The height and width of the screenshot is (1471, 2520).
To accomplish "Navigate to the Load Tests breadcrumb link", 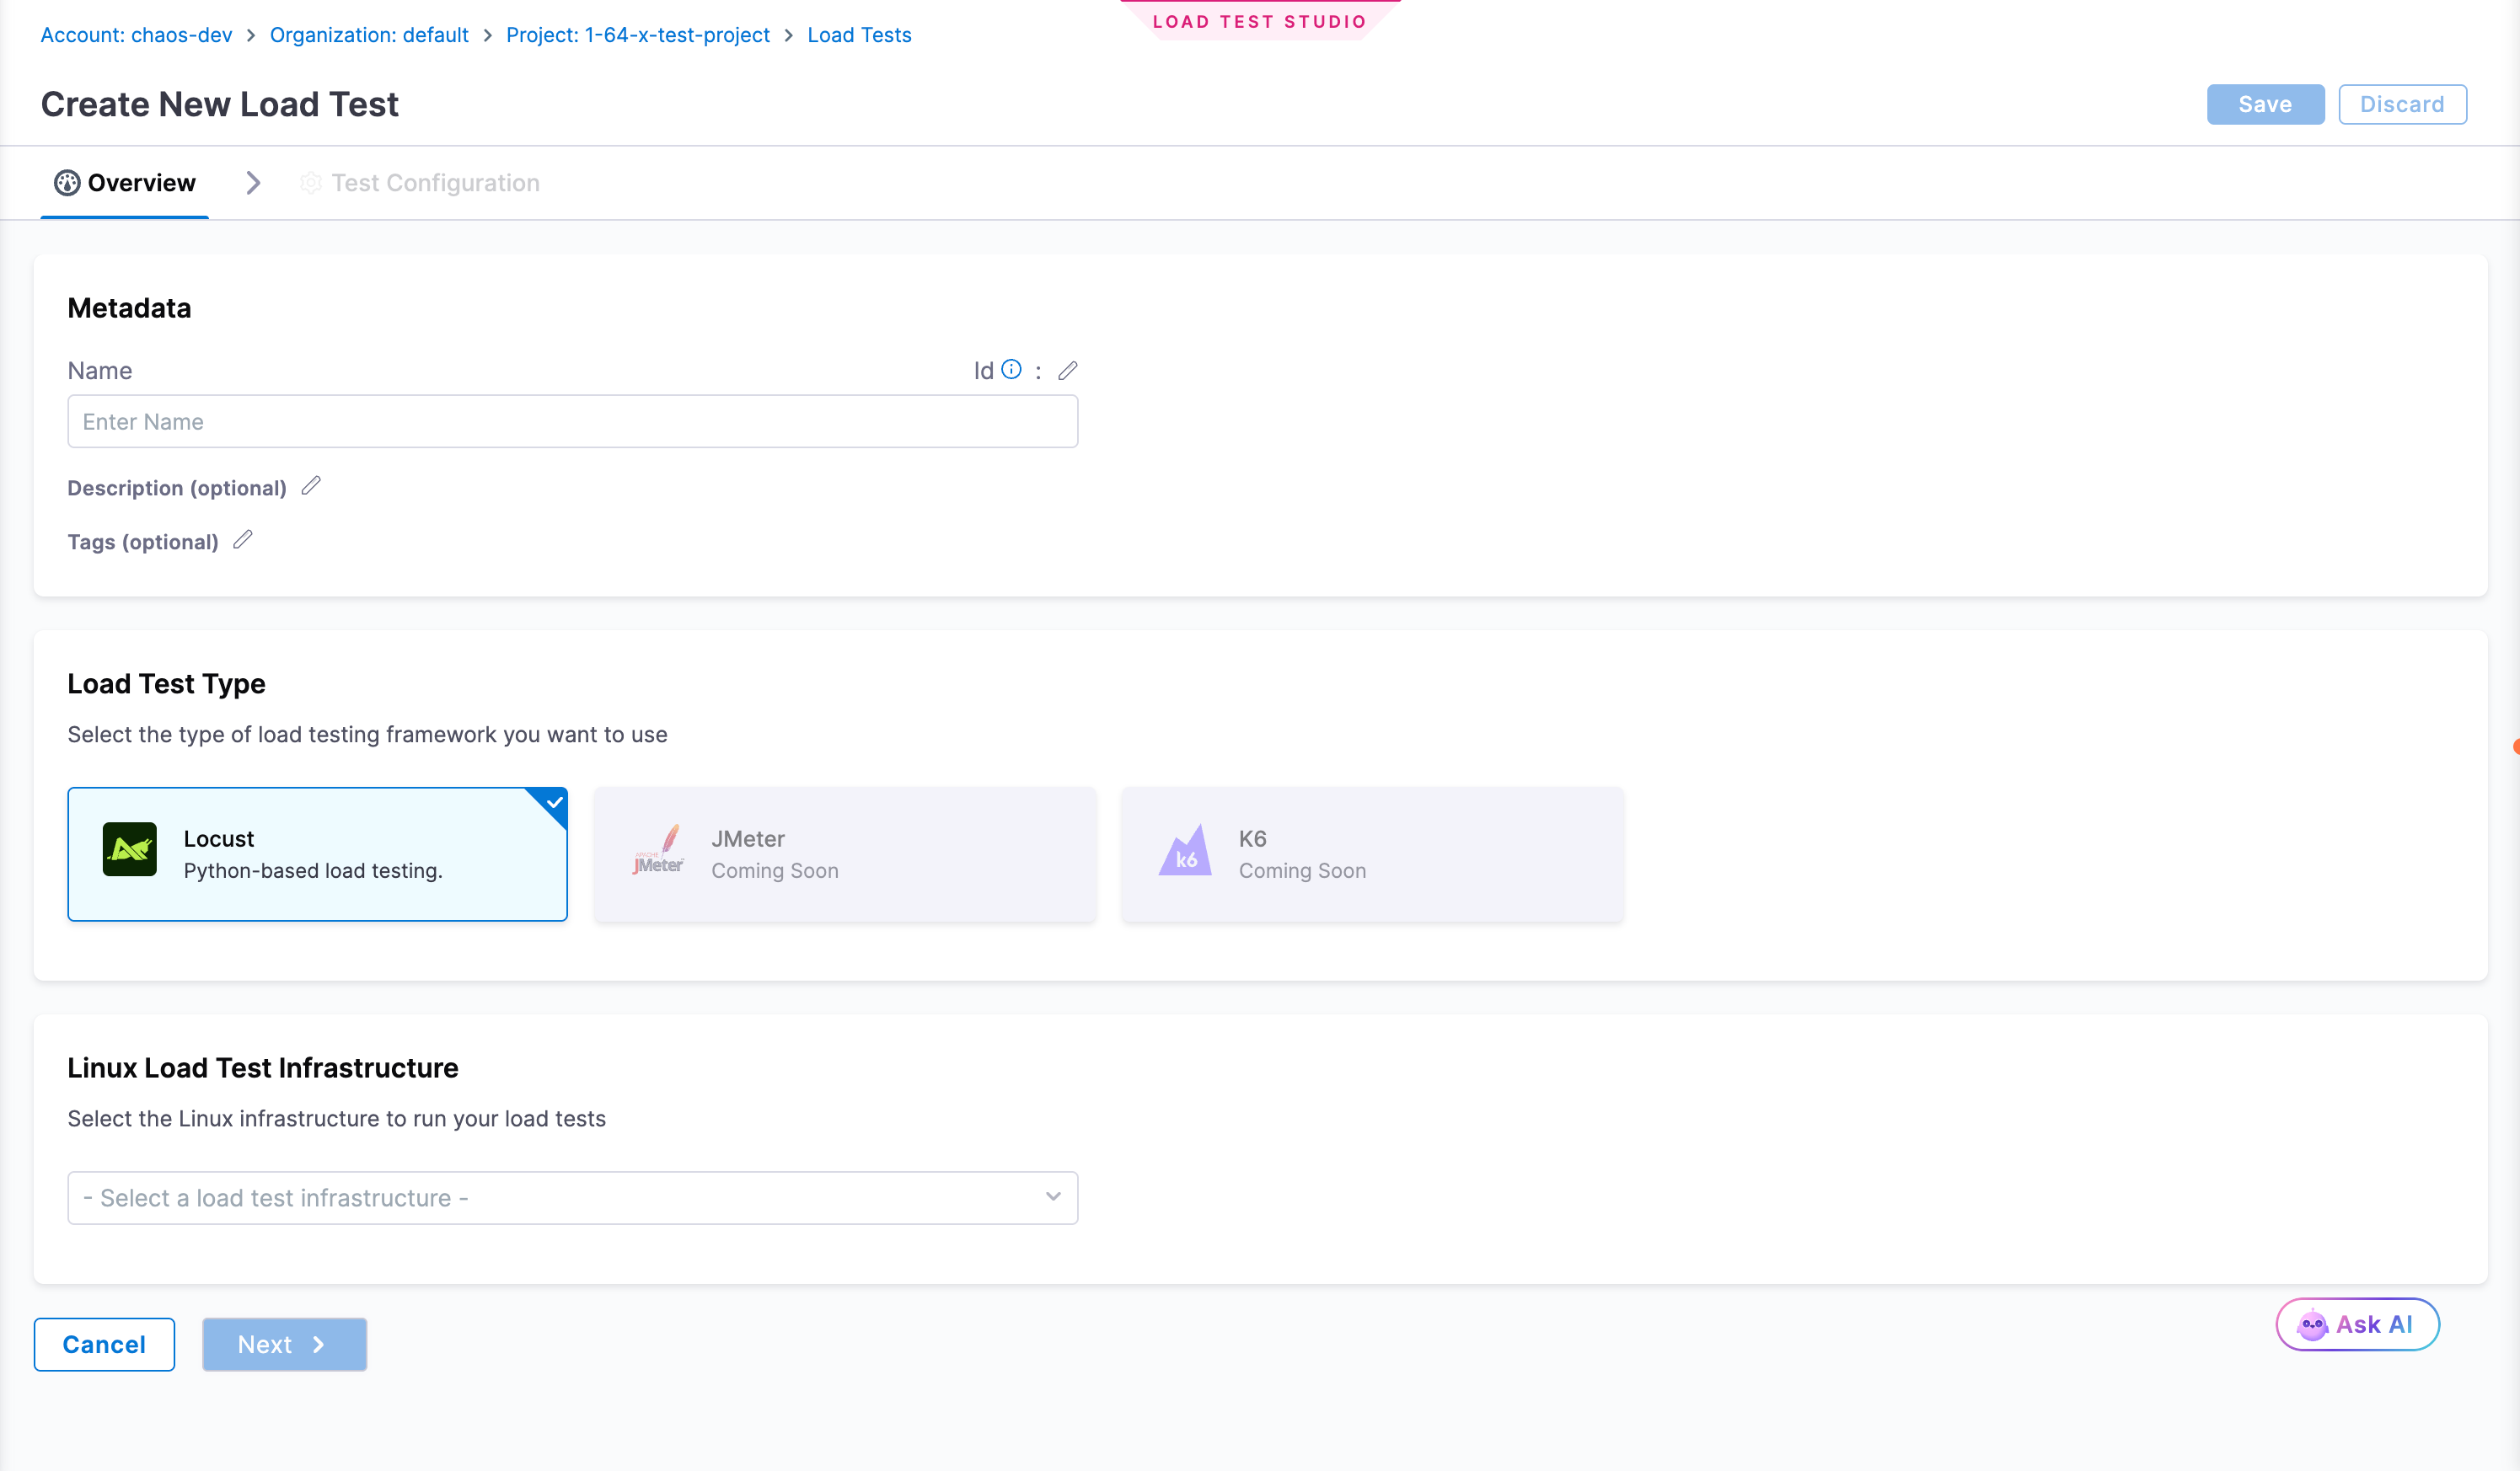I will pyautogui.click(x=858, y=34).
